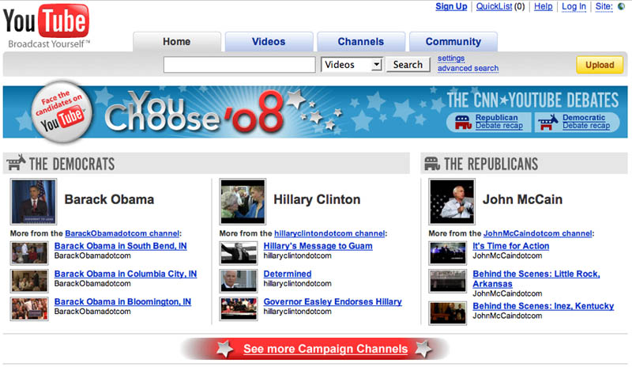Open the BarackObamadotcom channel link
This screenshot has width=632, height=367.
122,233
